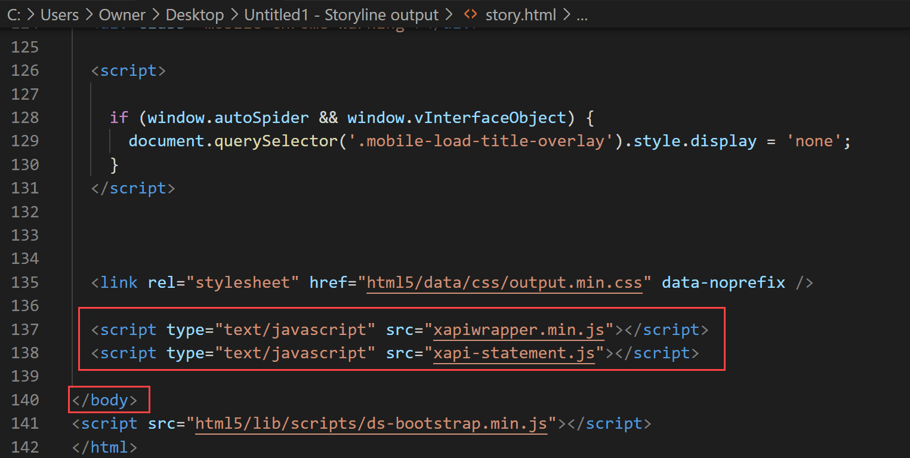Image resolution: width=910 pixels, height=458 pixels.
Task: Follow the html5/data/css/output.min.css link
Action: [505, 282]
